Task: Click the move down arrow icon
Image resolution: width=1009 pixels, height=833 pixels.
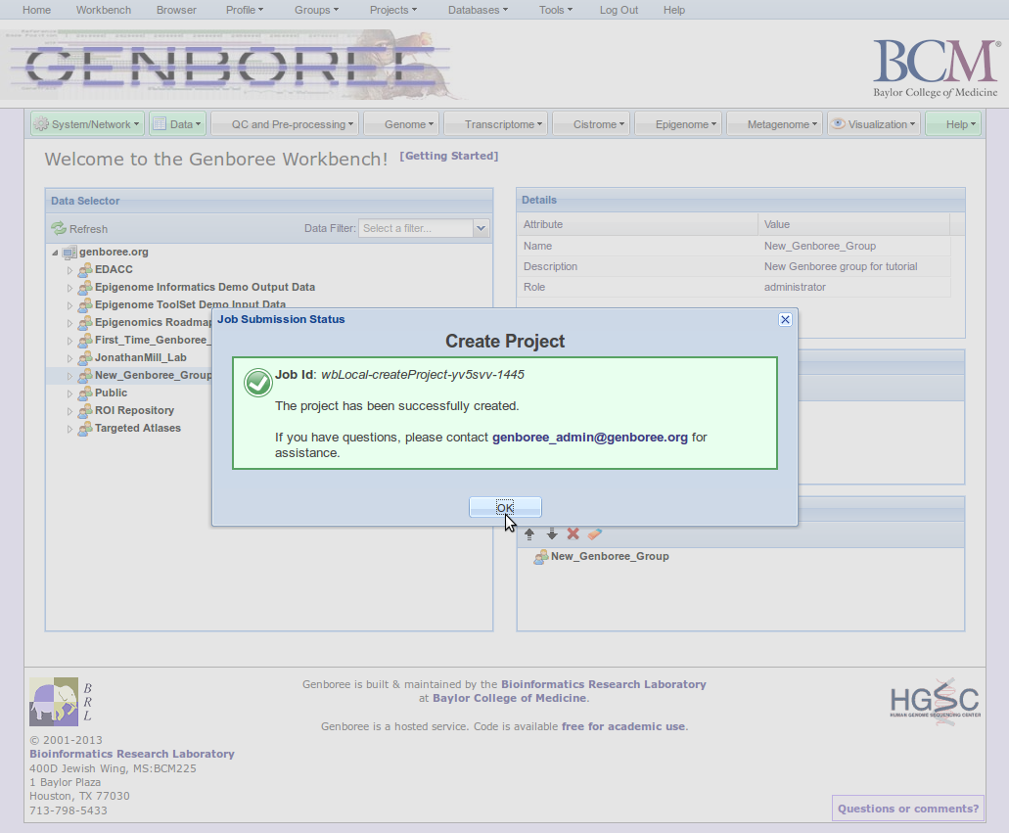Action: [x=551, y=533]
